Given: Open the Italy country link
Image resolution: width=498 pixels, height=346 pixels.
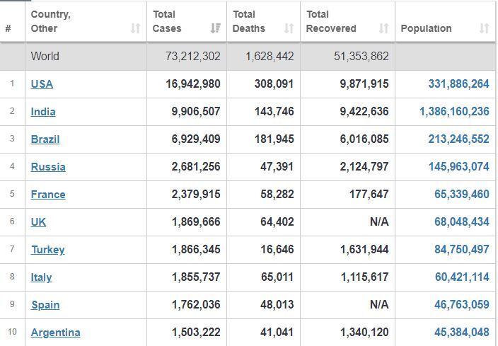Looking at the screenshot, I should [41, 277].
